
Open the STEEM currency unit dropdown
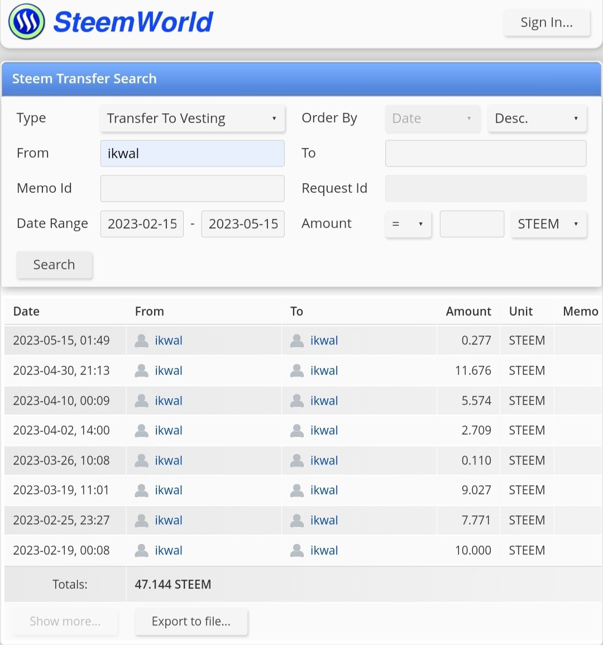click(549, 224)
